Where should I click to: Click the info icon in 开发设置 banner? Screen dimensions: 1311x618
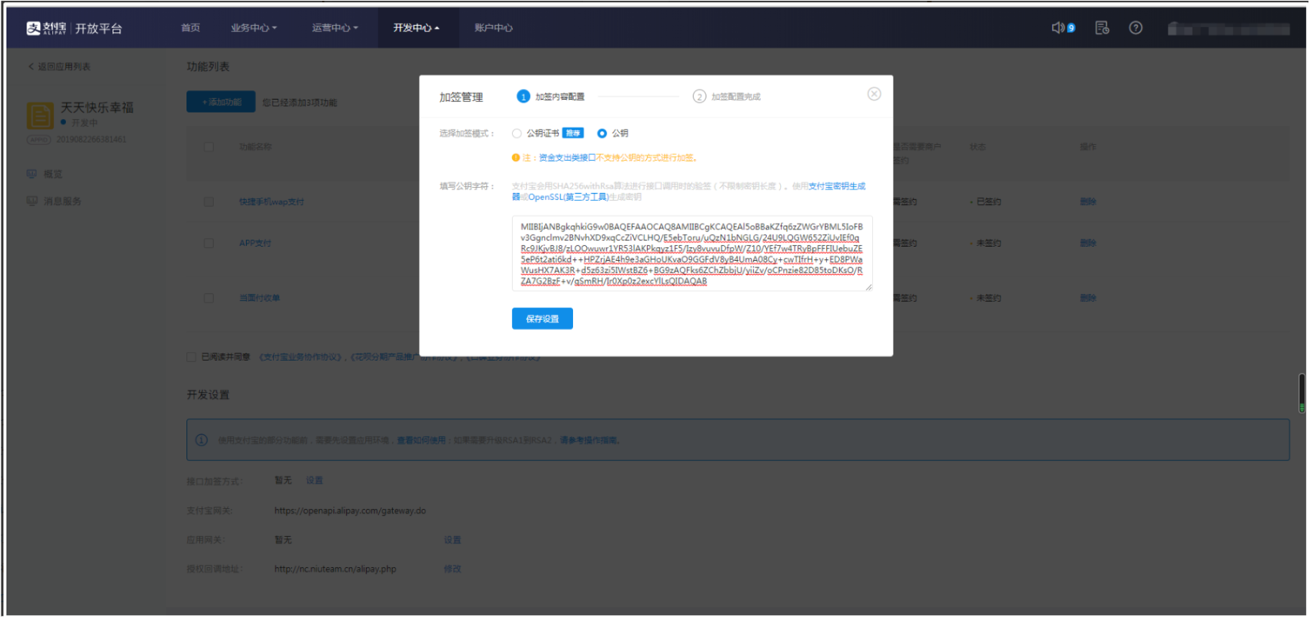(x=202, y=440)
